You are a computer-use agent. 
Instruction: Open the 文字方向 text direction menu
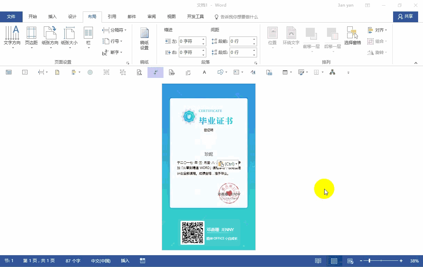click(12, 37)
